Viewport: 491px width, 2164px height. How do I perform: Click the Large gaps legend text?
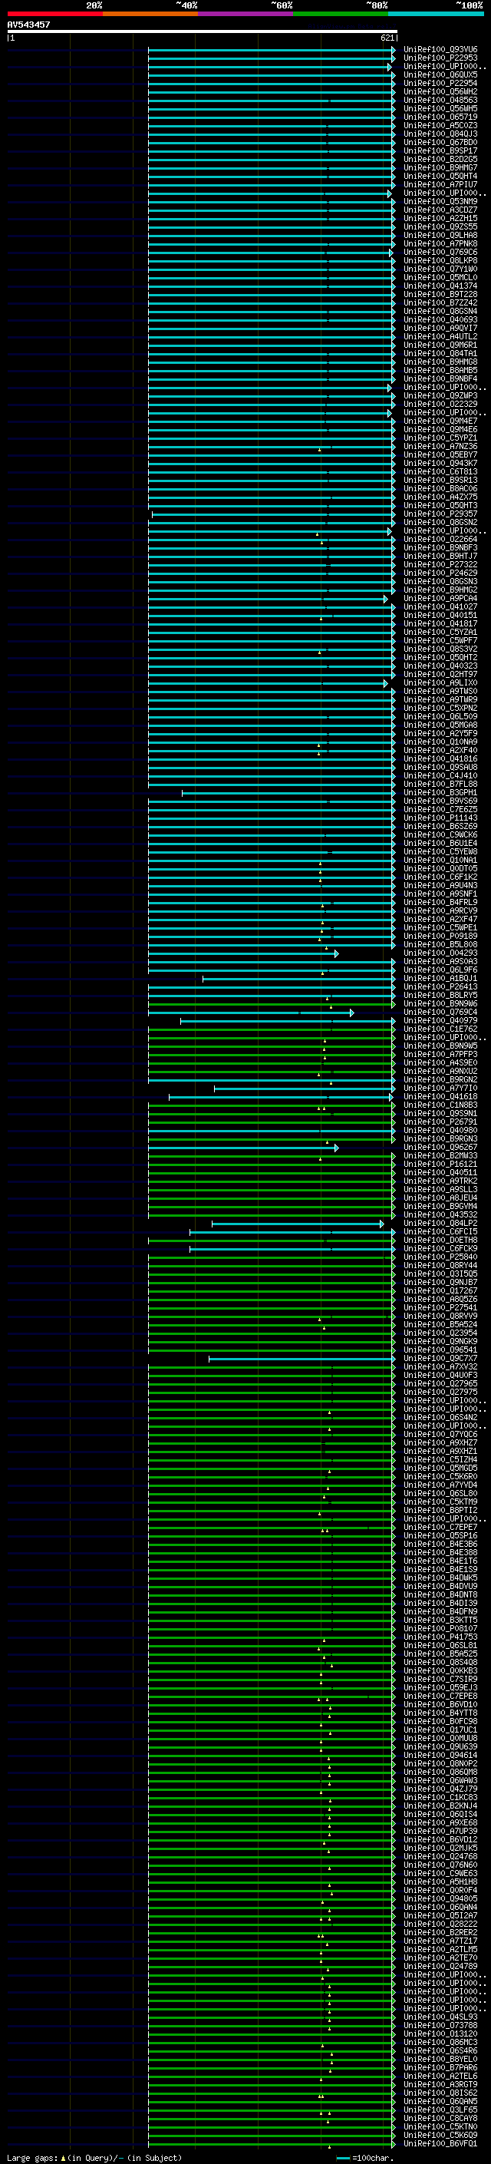[94, 2158]
